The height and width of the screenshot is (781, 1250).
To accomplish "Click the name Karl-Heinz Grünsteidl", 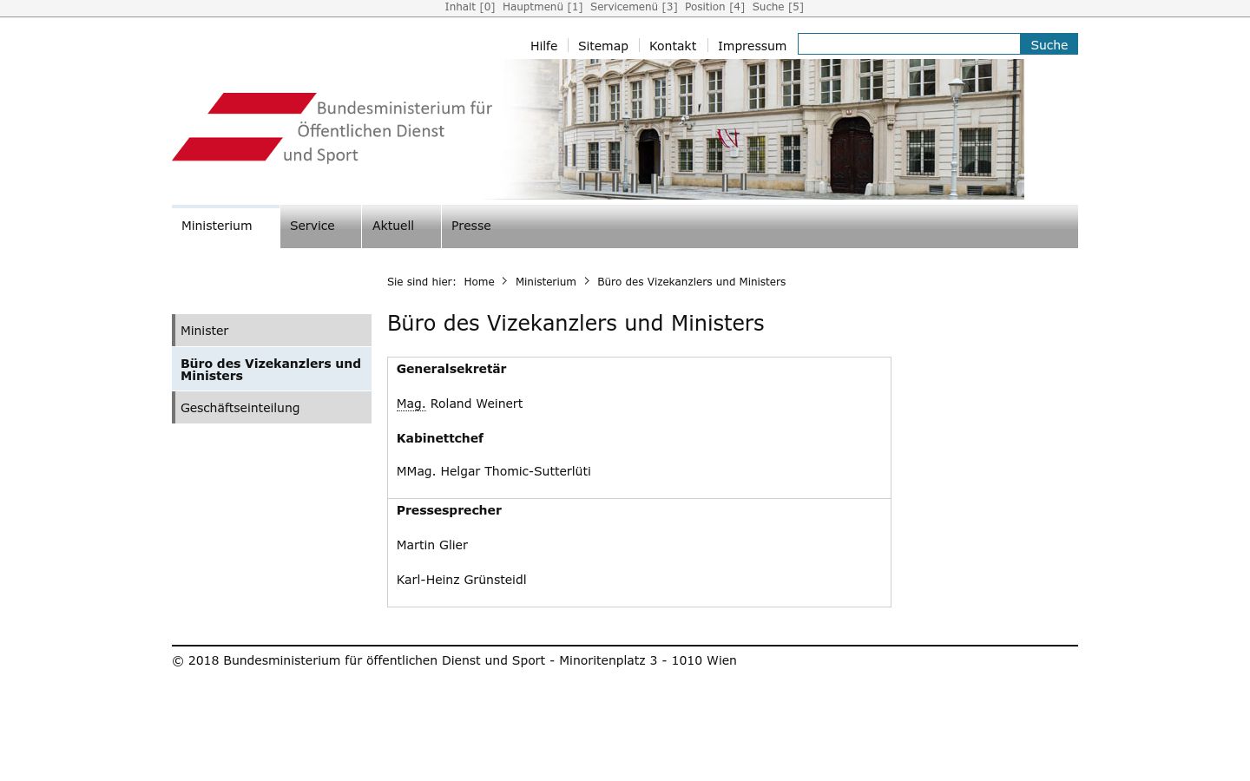I will pos(462,580).
